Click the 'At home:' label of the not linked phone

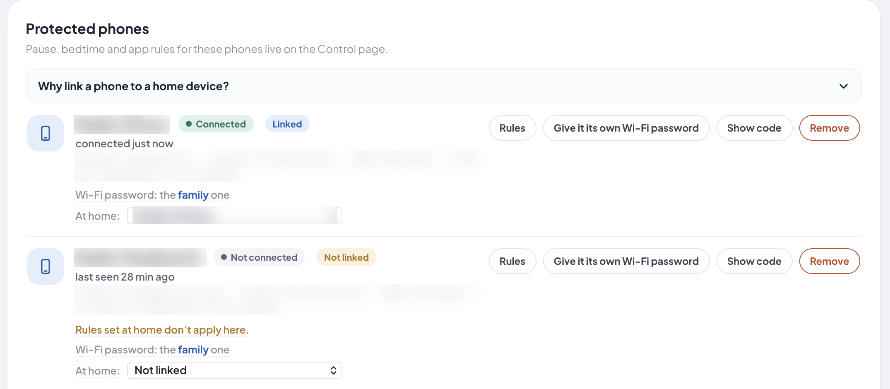pyautogui.click(x=97, y=371)
